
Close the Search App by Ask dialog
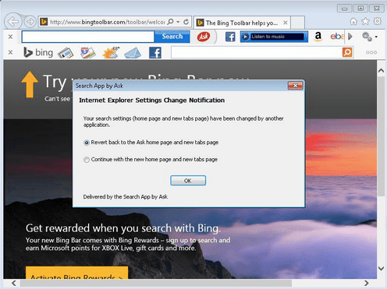point(295,86)
